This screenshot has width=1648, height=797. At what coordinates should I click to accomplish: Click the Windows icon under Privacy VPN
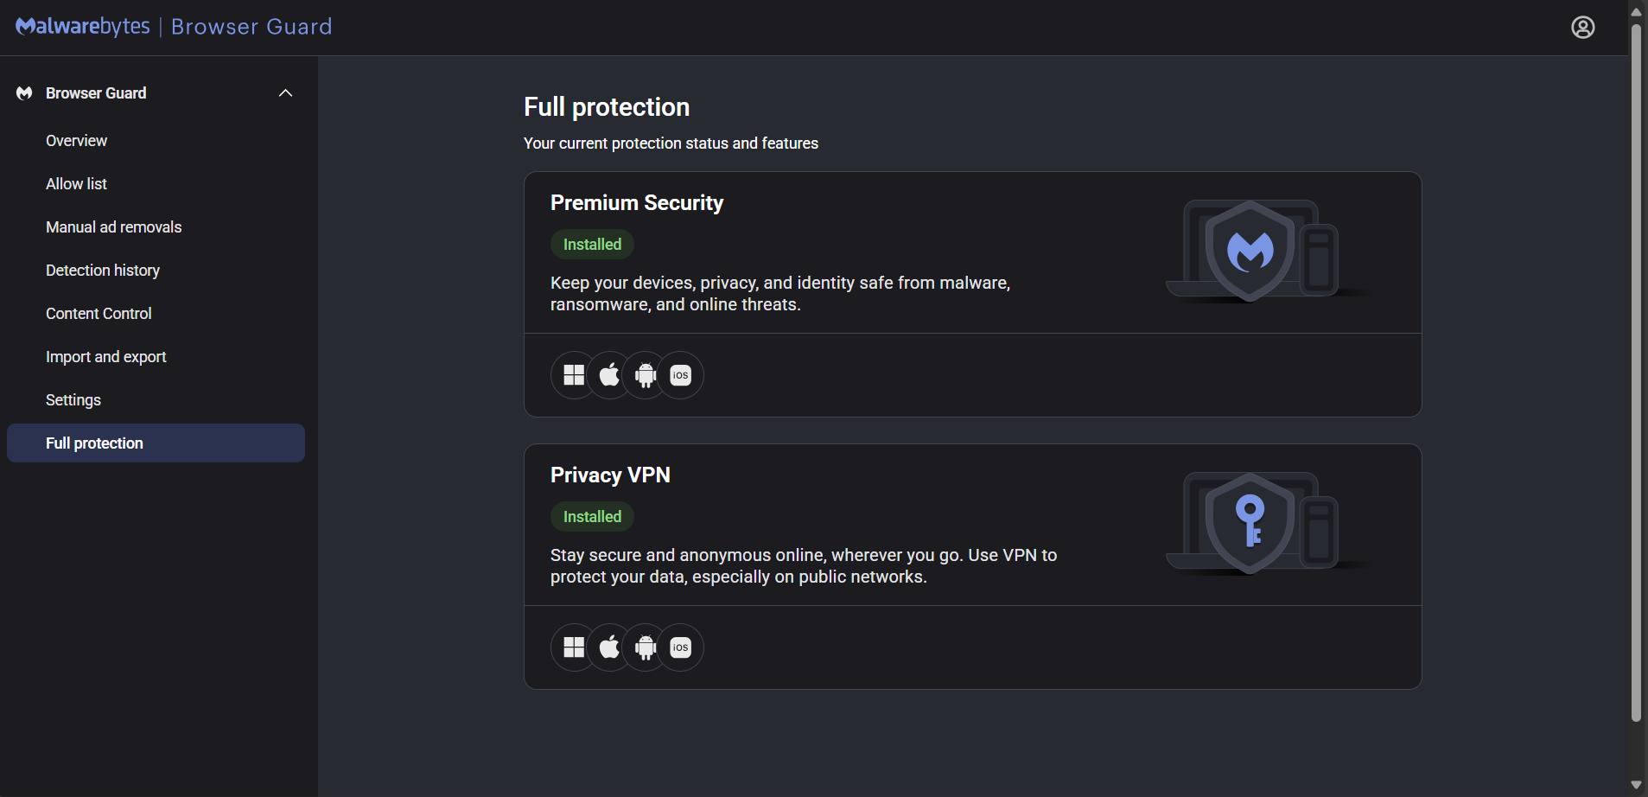574,647
